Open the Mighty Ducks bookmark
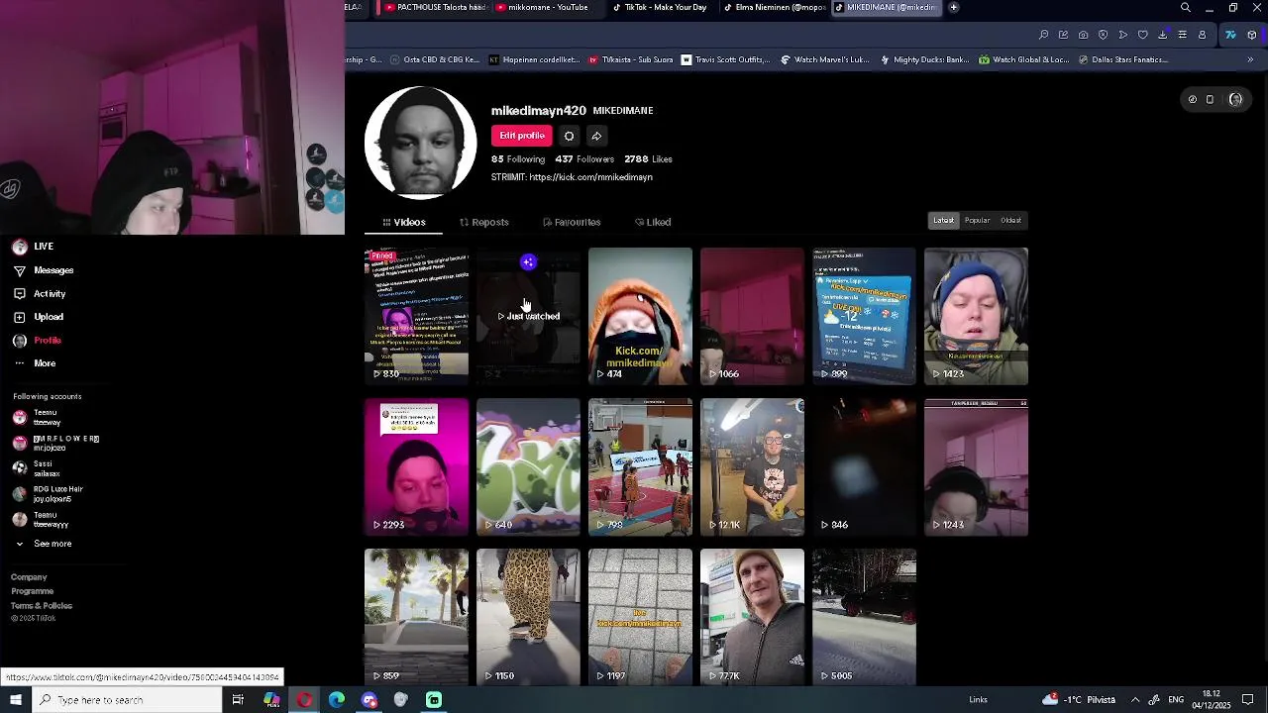Screen dimensions: 1268x713 (924, 59)
